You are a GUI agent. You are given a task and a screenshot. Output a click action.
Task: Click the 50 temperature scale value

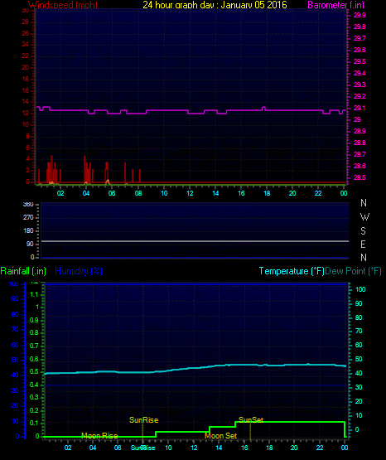pyautogui.click(x=359, y=360)
